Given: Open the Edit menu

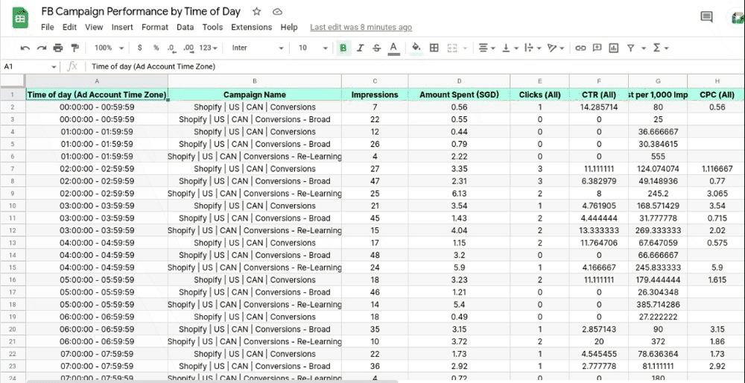Looking at the screenshot, I should [x=69, y=27].
